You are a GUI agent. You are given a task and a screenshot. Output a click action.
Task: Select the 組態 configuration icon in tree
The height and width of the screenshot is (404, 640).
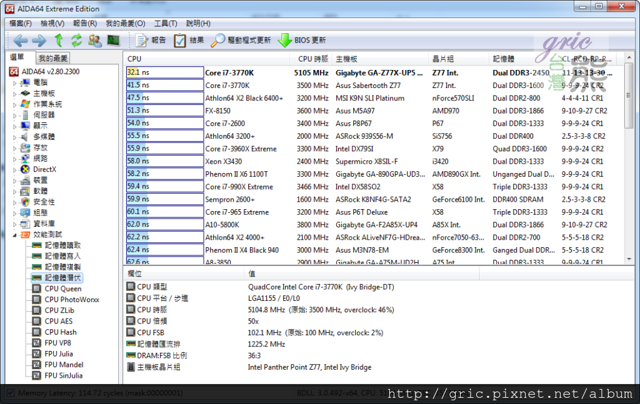(25, 213)
